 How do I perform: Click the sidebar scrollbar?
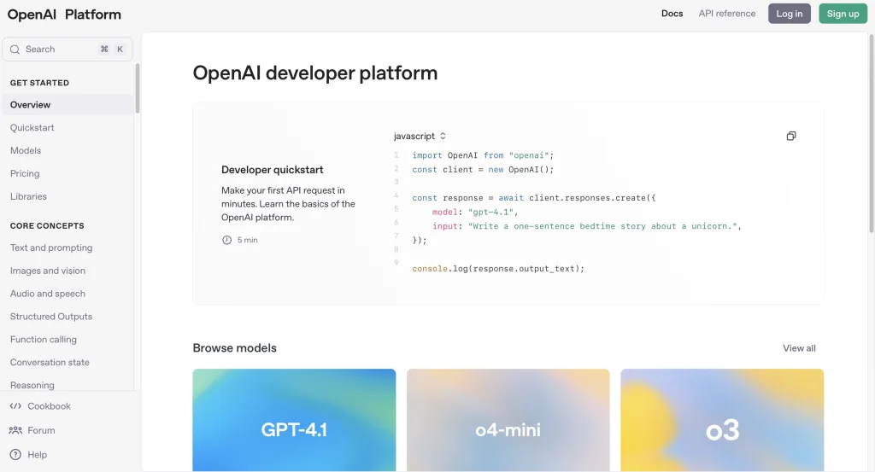point(138,88)
